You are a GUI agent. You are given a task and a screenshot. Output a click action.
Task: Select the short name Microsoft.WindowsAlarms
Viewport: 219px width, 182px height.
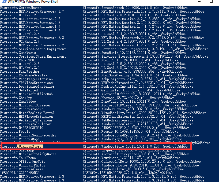[22, 169]
